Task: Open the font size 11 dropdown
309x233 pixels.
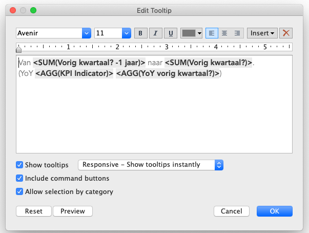Action: pyautogui.click(x=126, y=33)
